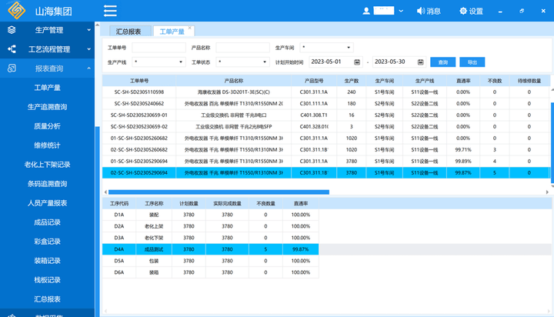
Task: Open the start date calendar picker
Action: point(358,62)
